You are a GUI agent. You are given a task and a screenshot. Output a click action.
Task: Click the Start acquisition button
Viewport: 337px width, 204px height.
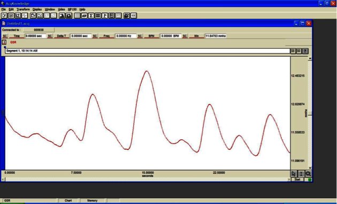pyautogui.click(x=297, y=179)
